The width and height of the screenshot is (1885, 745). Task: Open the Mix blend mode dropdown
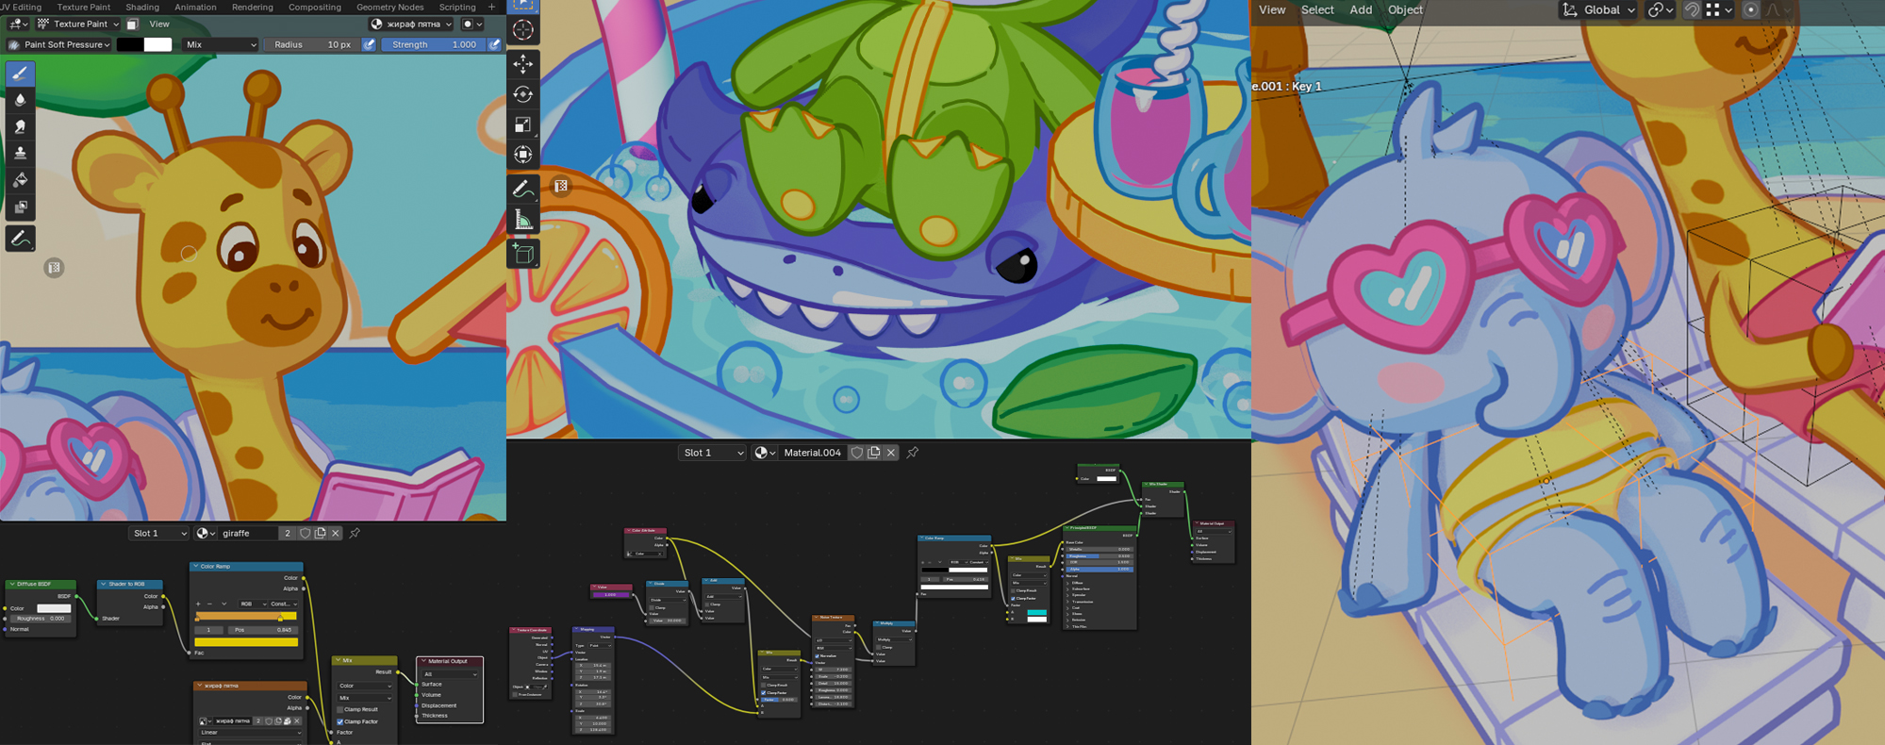(x=221, y=44)
